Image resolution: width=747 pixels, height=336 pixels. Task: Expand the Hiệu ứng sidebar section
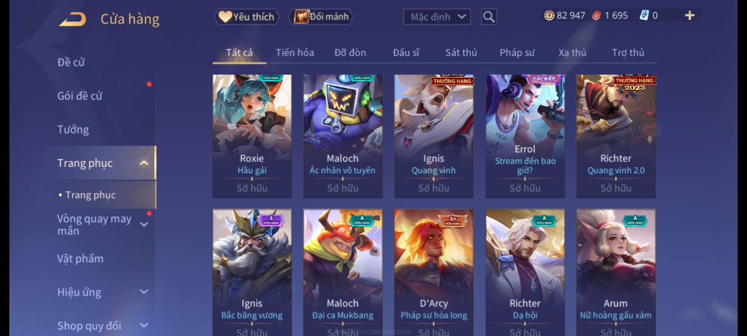pyautogui.click(x=144, y=292)
